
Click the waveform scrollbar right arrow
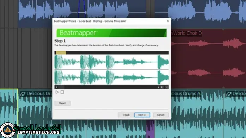(x=158, y=87)
